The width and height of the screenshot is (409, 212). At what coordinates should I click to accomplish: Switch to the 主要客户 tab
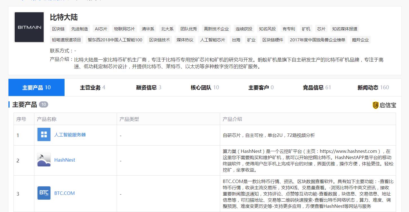(x=261, y=88)
